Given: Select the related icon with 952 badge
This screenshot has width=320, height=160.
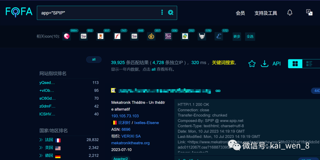Looking at the screenshot, I should [84, 36].
